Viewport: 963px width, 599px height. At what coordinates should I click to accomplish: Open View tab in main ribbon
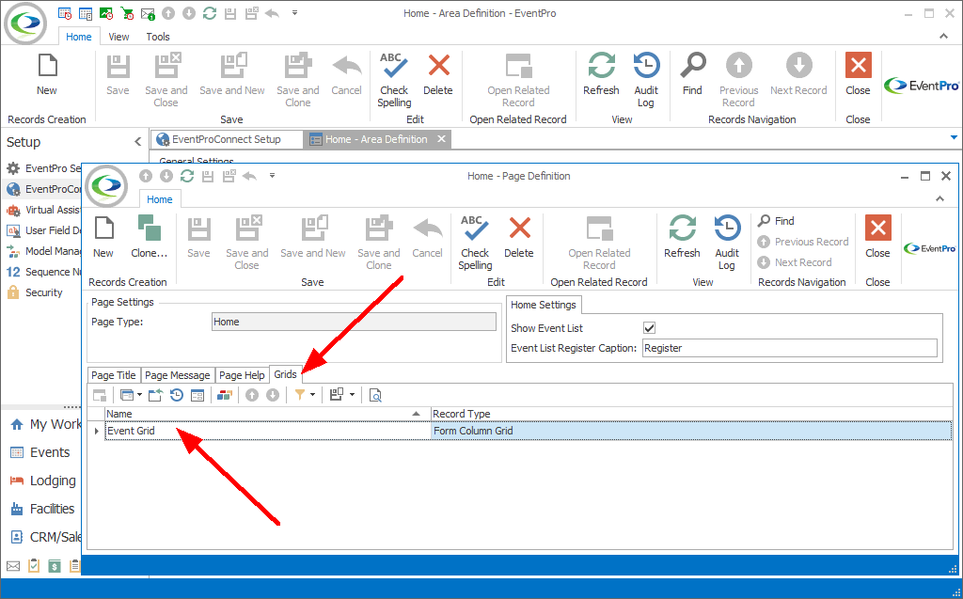[118, 37]
